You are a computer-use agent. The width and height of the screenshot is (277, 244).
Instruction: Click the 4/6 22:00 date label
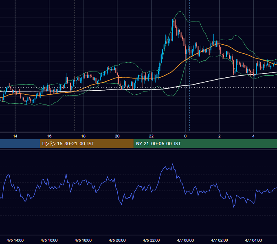click(151, 240)
